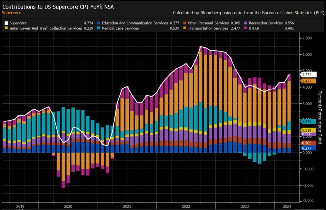Click the magenta OTHER legend swatch
Image resolution: width=326 pixels, height=210 pixels.
click(245, 28)
